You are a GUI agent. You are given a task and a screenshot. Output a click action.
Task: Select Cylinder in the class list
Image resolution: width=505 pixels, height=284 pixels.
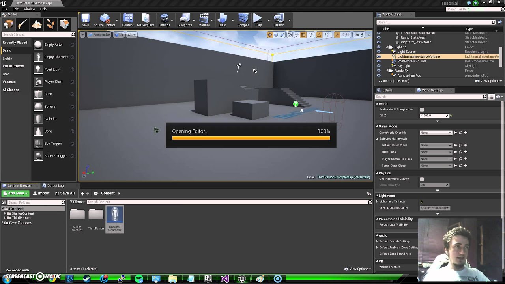point(54,119)
